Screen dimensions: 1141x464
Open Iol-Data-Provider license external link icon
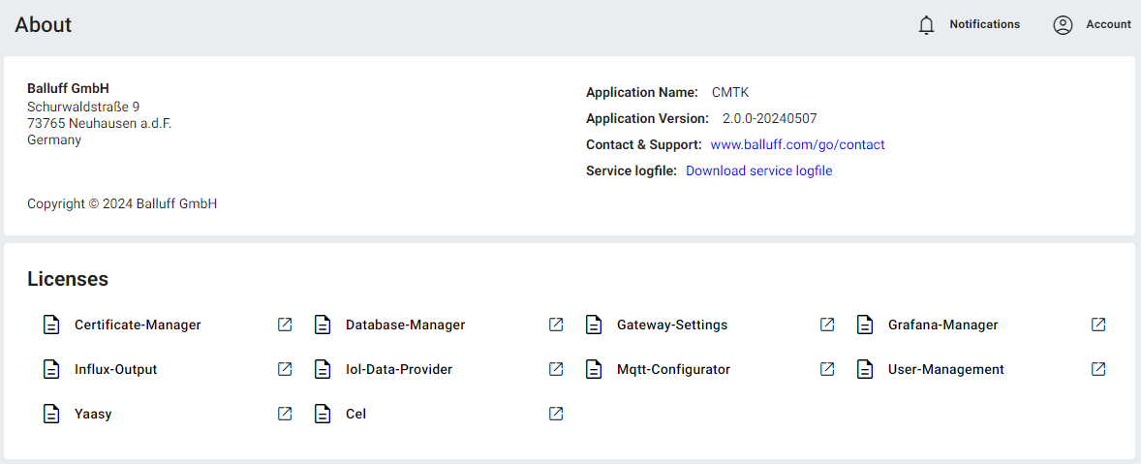(x=556, y=369)
